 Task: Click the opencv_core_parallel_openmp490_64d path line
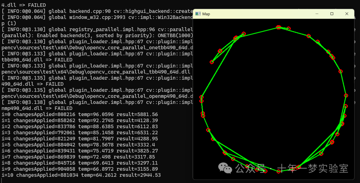pos(97,96)
